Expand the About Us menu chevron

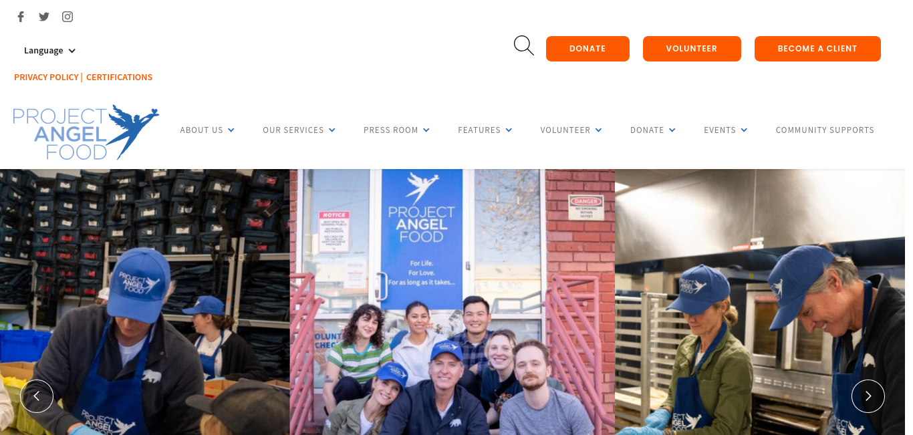231,130
